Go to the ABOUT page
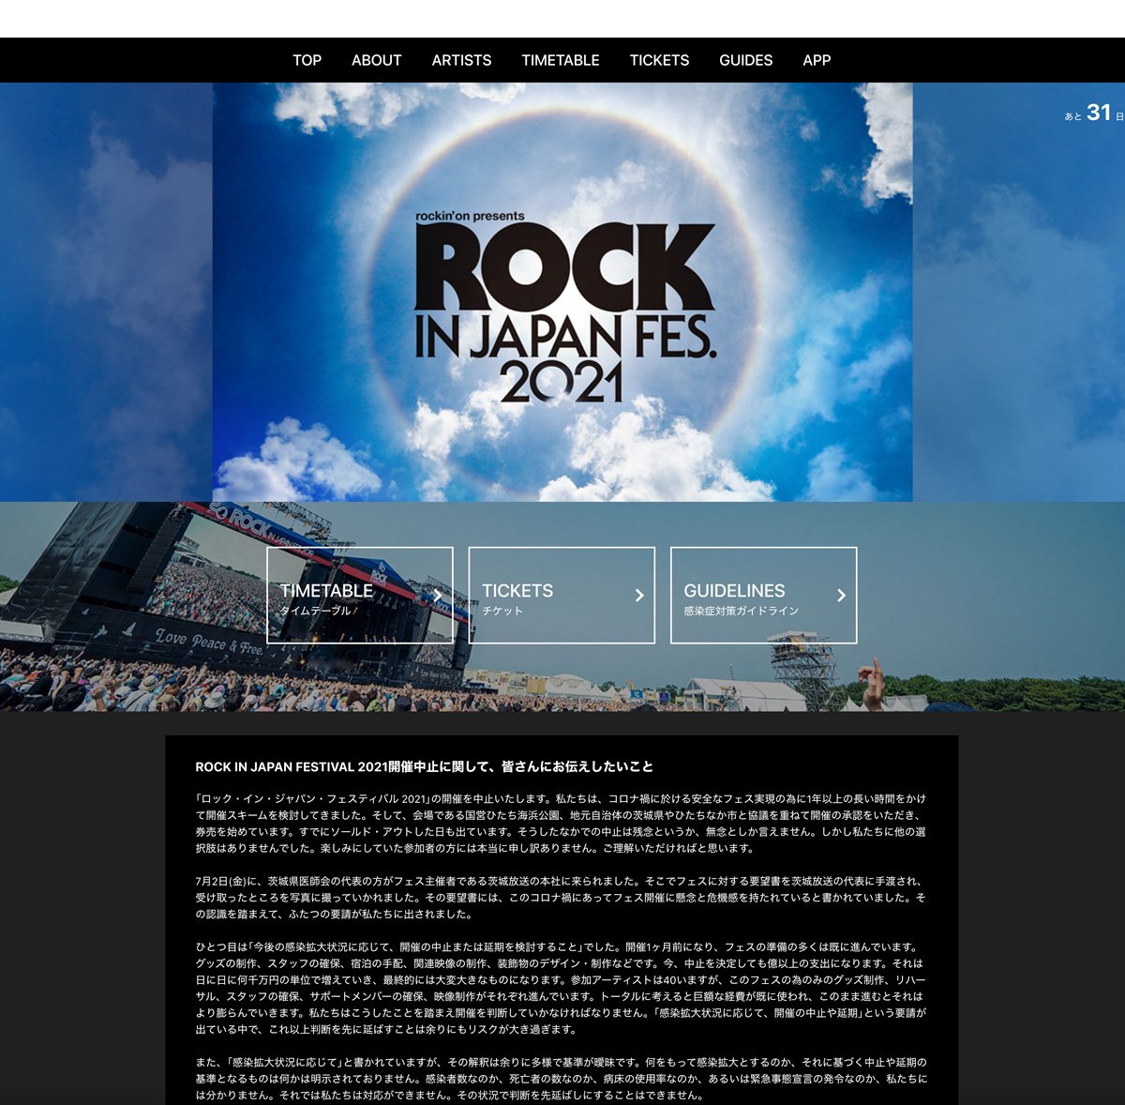This screenshot has width=1125, height=1105. [376, 60]
